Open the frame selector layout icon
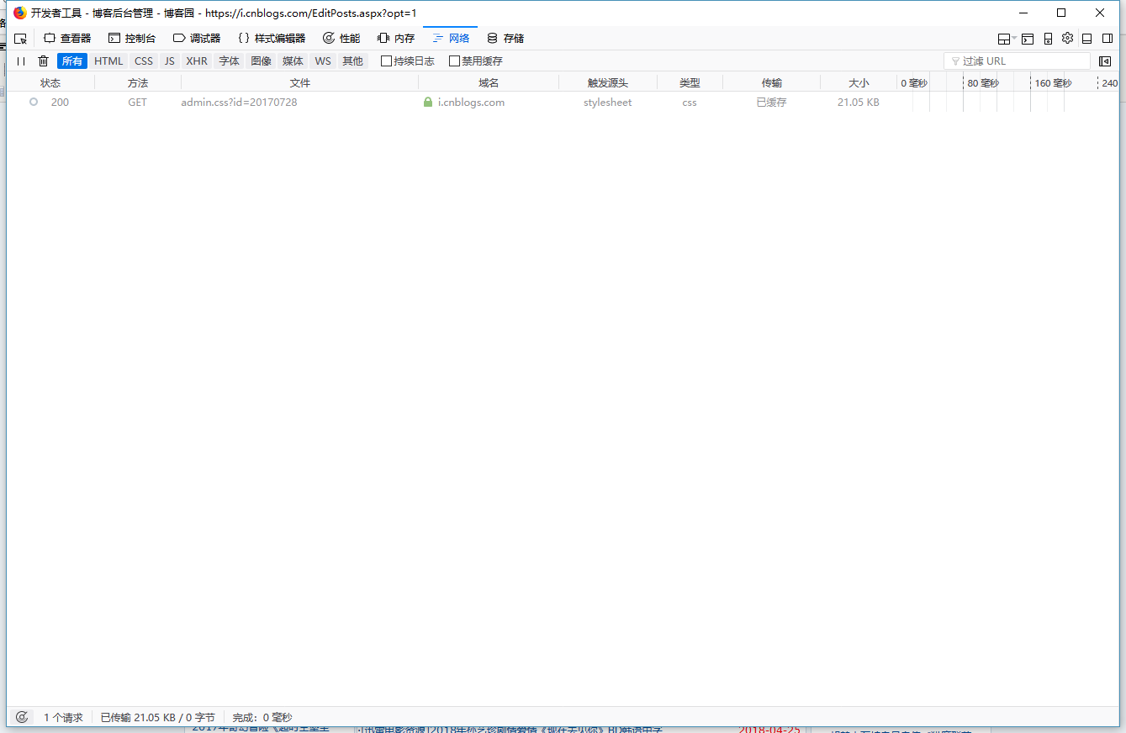 point(1003,39)
